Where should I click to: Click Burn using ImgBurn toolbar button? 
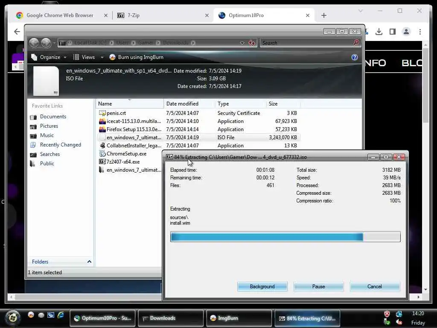(x=137, y=57)
